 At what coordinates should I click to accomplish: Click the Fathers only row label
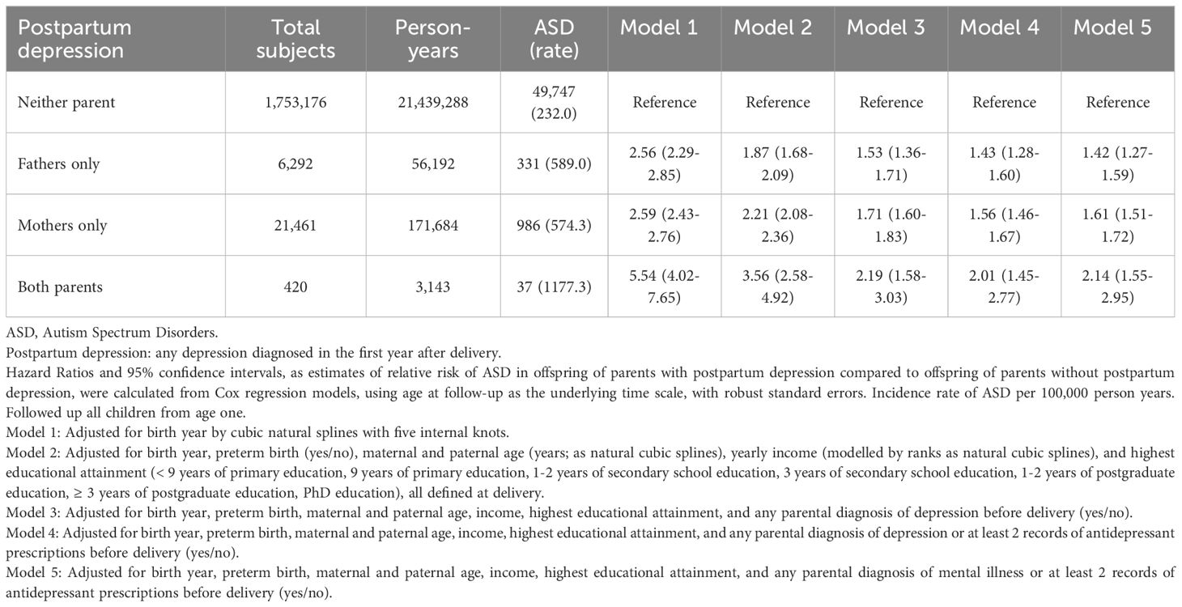click(x=58, y=164)
